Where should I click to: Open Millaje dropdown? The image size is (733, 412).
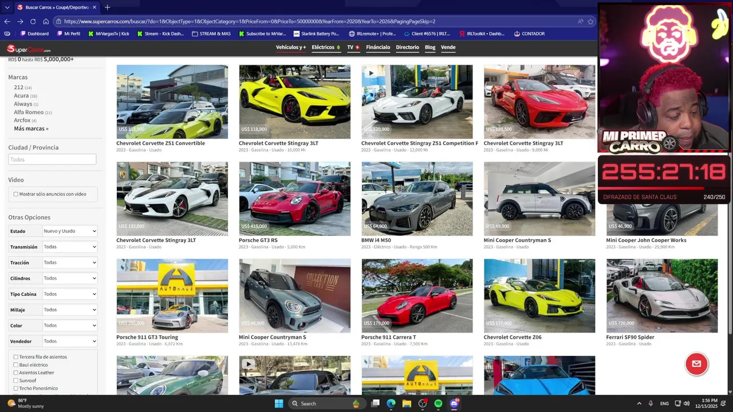coord(70,310)
